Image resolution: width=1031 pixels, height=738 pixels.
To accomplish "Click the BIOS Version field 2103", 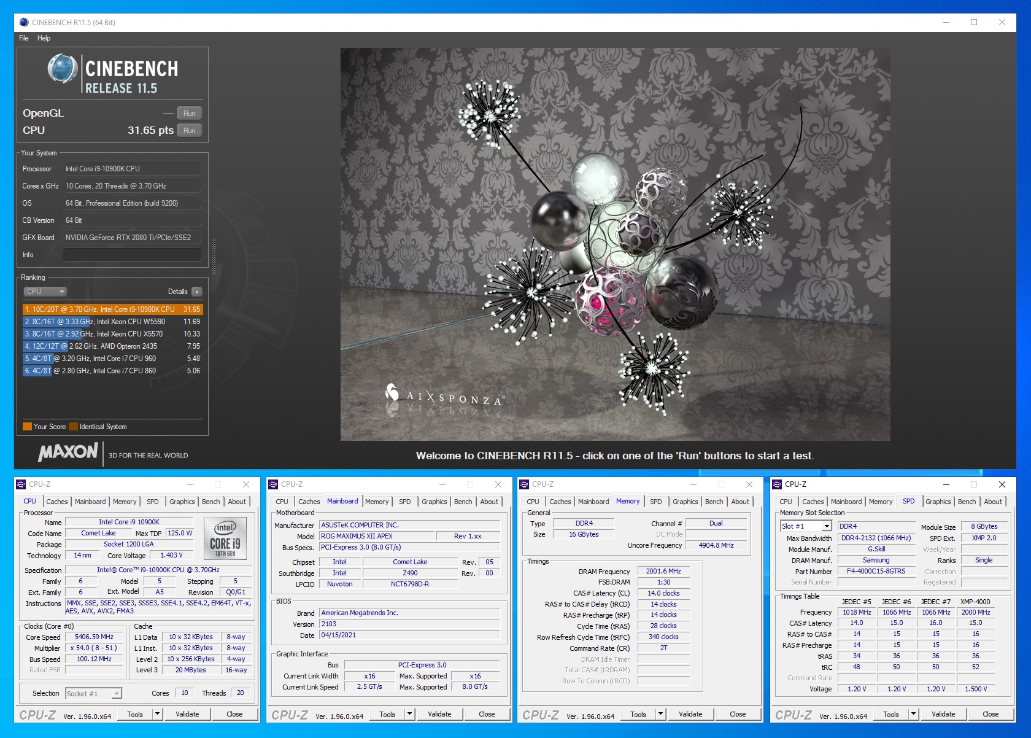I will coord(410,624).
